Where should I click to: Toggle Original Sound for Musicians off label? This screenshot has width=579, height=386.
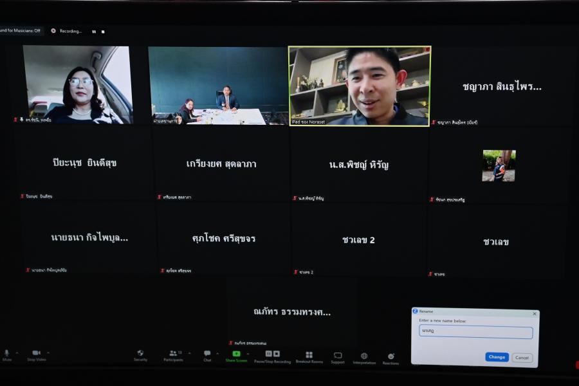pos(21,30)
